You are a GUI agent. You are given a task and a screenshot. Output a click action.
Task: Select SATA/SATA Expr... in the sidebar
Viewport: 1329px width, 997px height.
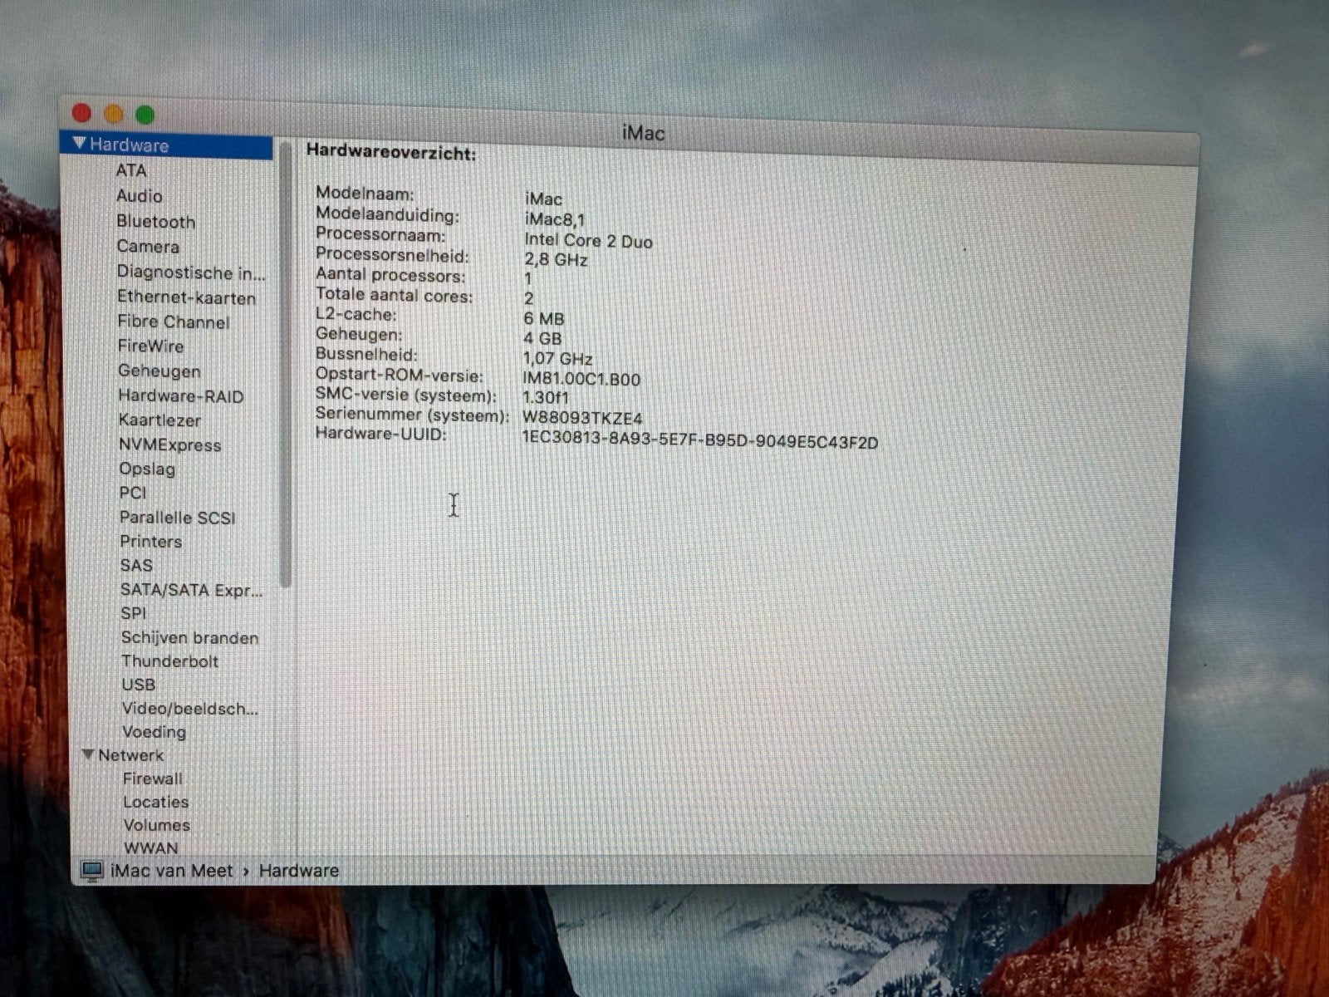pyautogui.click(x=191, y=590)
